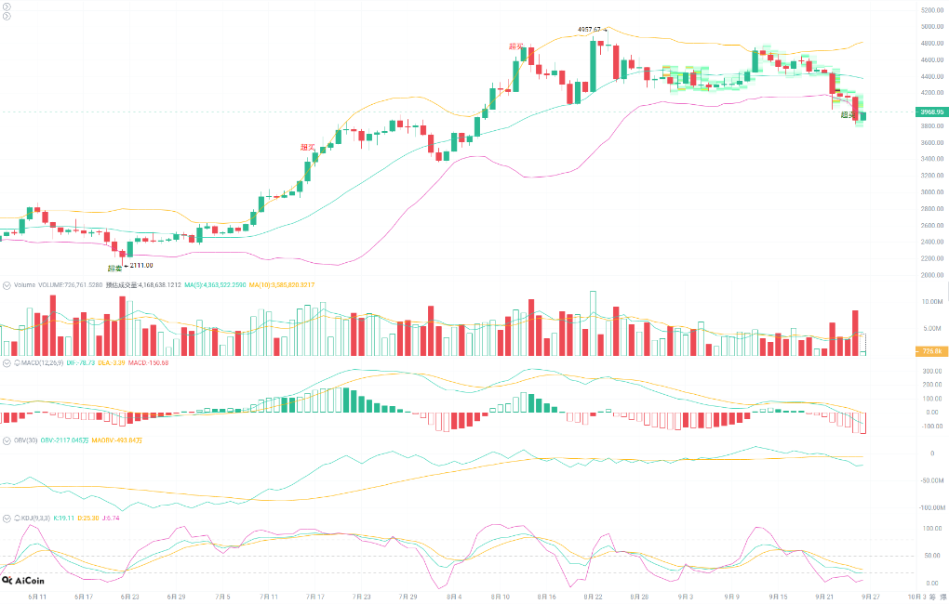
Task: Click the 7月 29 date on time axis
Action: click(408, 597)
